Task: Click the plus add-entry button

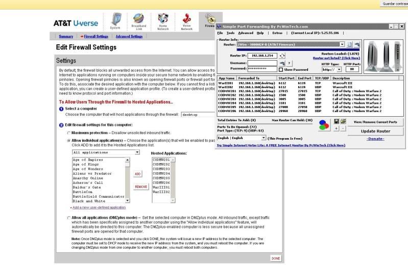Action: click(336, 128)
